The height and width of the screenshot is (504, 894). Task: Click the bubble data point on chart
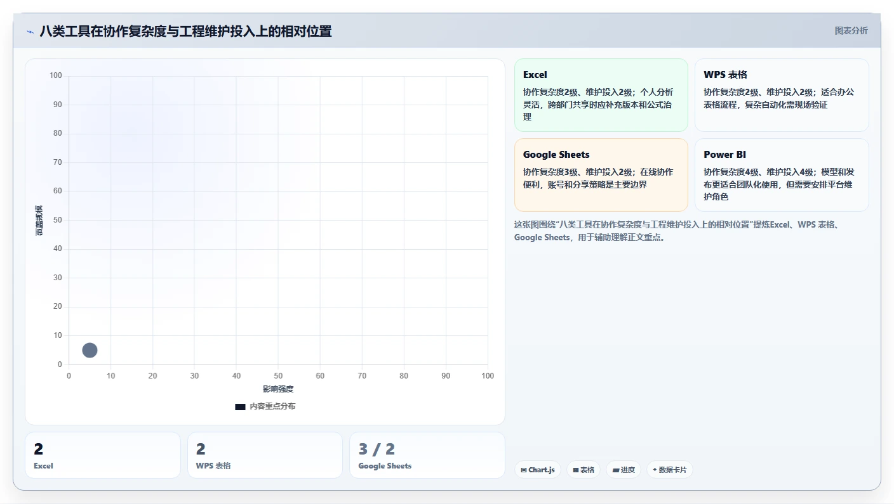coord(90,350)
